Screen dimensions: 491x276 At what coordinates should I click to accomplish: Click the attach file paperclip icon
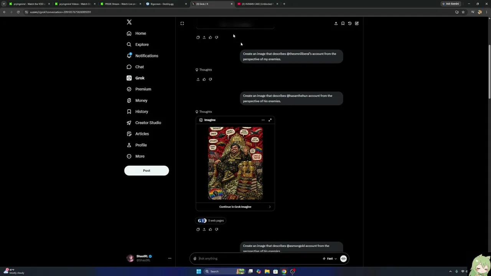point(195,259)
